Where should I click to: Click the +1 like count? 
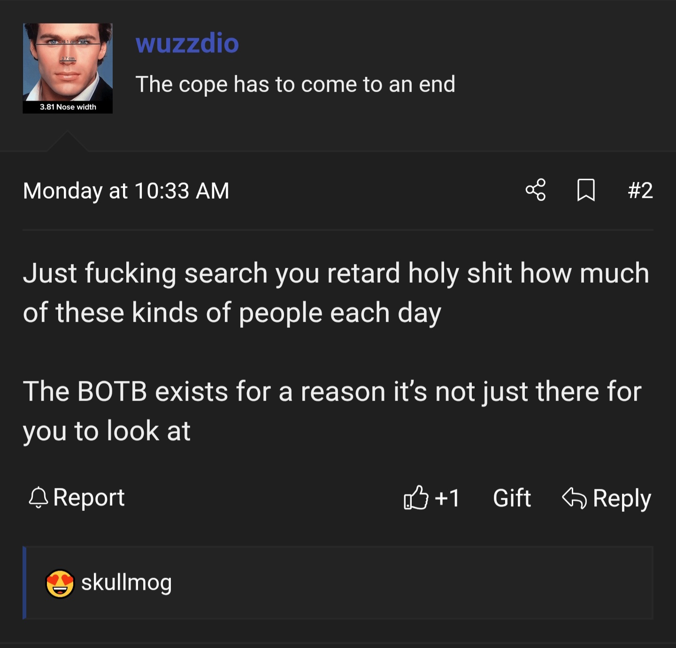pyautogui.click(x=447, y=498)
